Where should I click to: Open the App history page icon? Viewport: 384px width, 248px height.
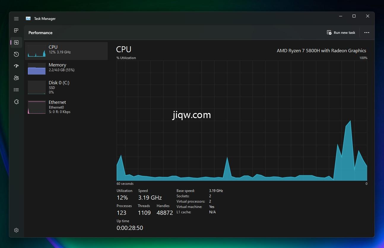point(16,54)
